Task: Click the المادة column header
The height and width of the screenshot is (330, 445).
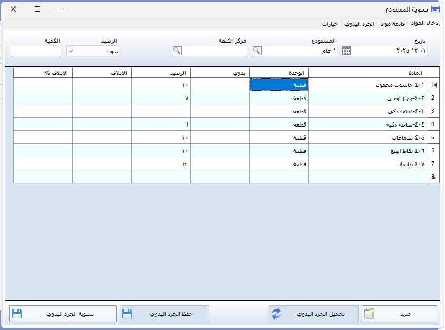Action: pyautogui.click(x=367, y=72)
